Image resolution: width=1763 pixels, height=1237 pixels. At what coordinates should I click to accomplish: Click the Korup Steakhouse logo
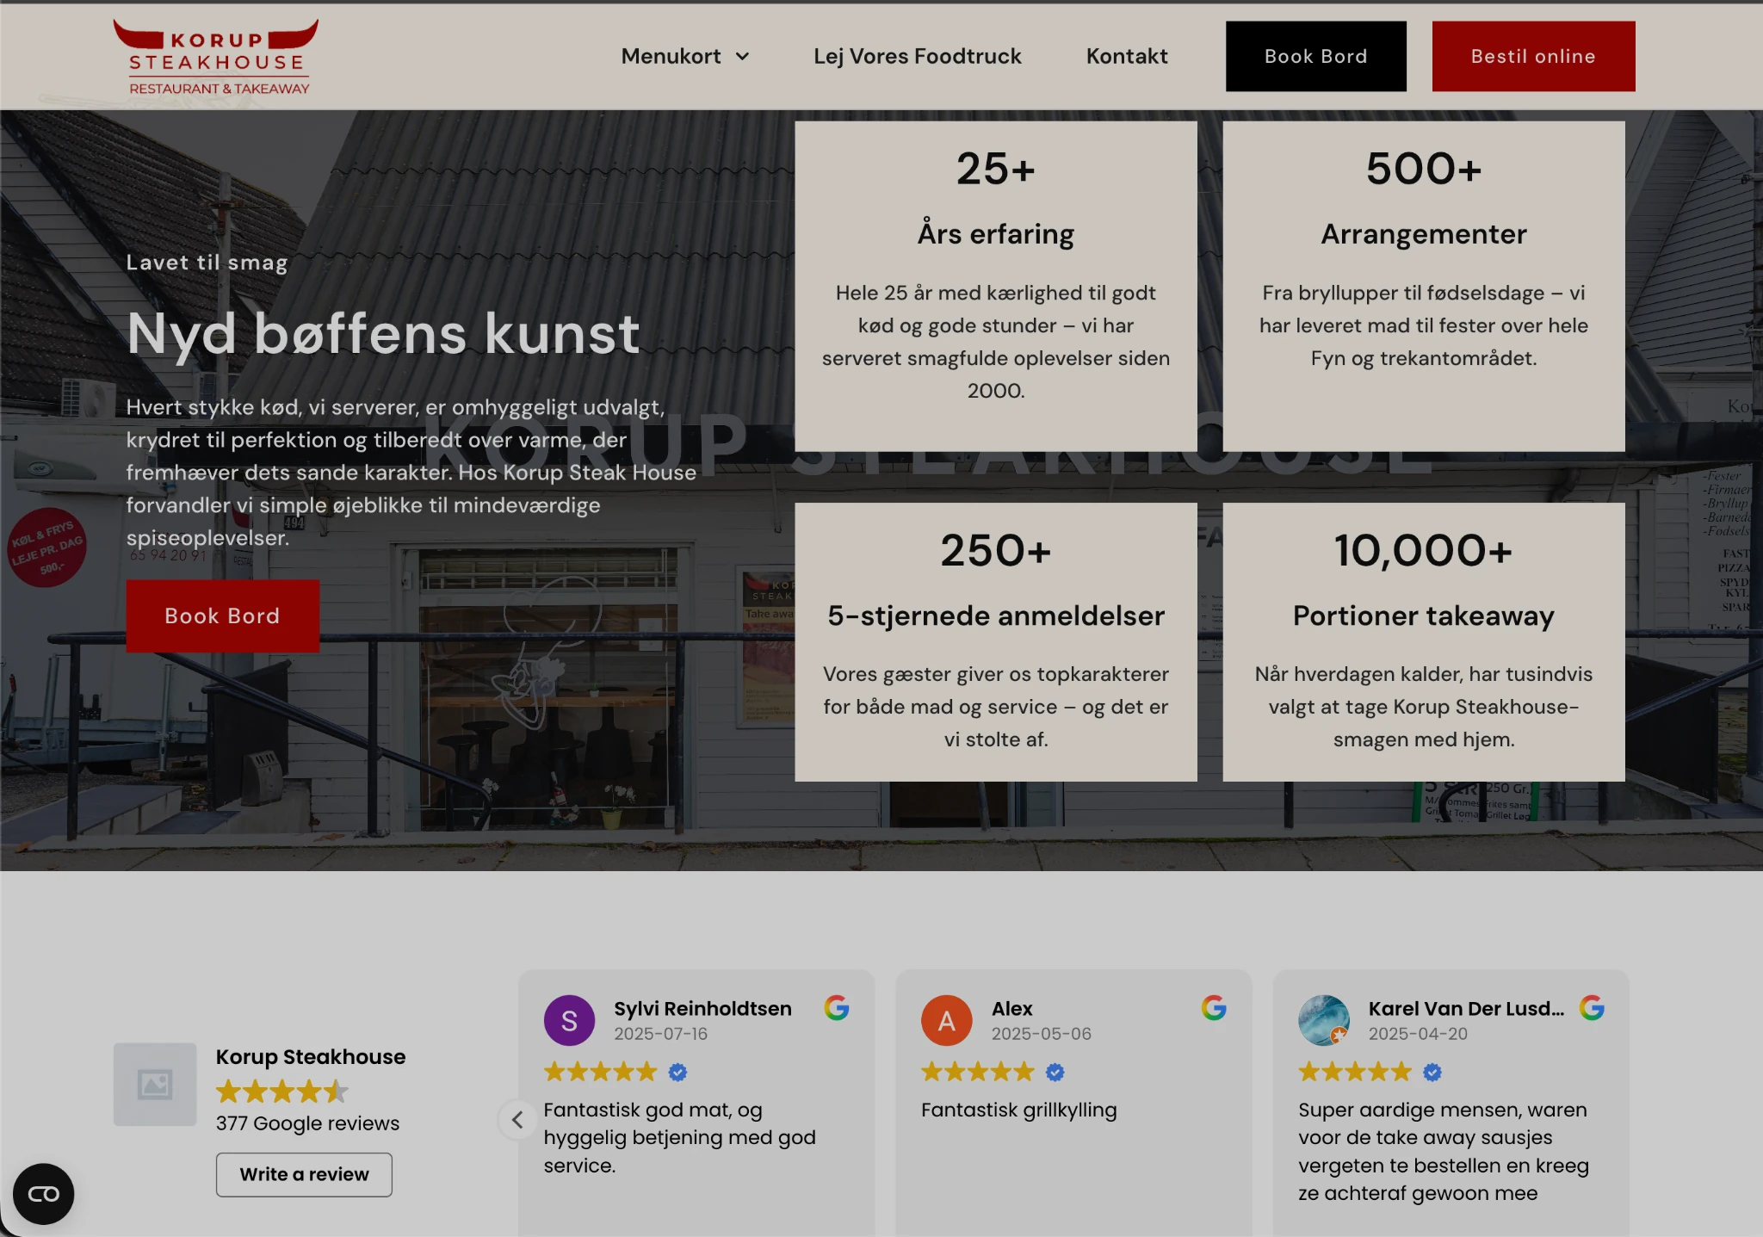[215, 57]
